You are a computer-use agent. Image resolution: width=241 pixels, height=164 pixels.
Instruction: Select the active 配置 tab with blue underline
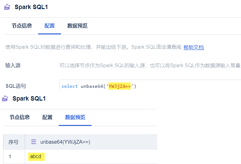tap(49, 26)
